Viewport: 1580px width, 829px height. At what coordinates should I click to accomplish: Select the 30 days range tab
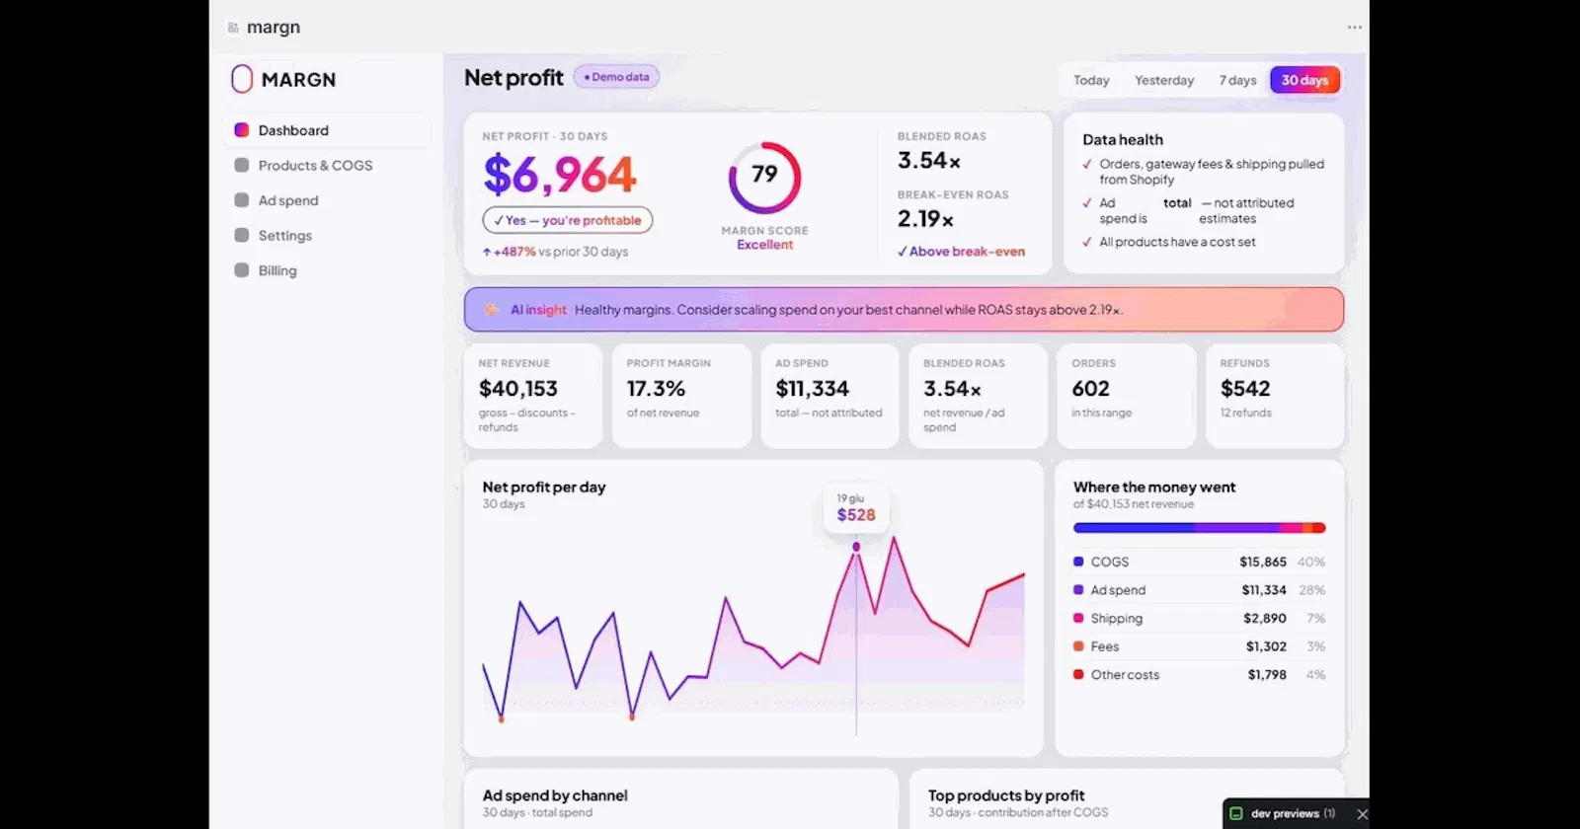click(x=1304, y=80)
